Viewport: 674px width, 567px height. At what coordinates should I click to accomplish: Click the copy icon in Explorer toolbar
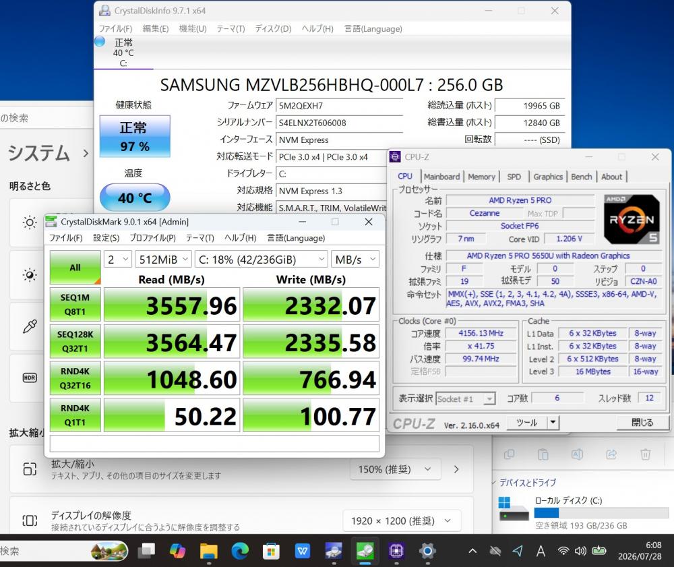click(x=509, y=454)
